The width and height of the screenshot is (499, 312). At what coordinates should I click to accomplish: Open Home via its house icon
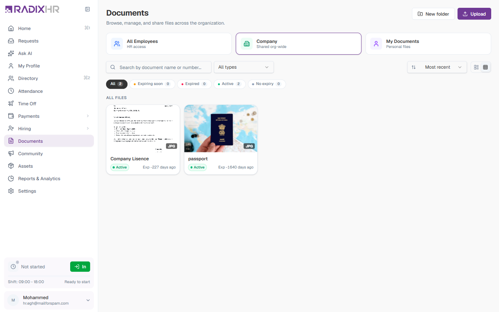point(11,28)
